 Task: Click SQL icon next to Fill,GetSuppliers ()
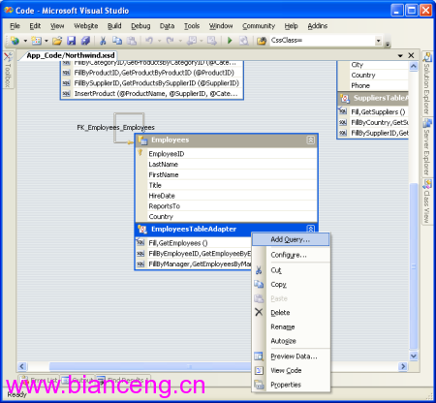pyautogui.click(x=343, y=111)
